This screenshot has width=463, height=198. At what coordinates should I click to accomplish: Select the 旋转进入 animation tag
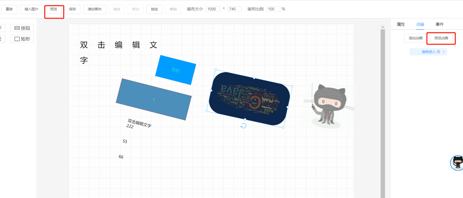[429, 52]
